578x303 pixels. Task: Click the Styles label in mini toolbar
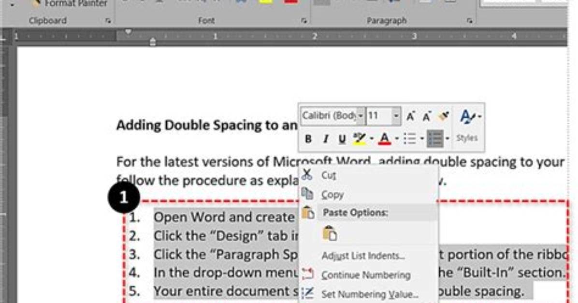pos(467,138)
